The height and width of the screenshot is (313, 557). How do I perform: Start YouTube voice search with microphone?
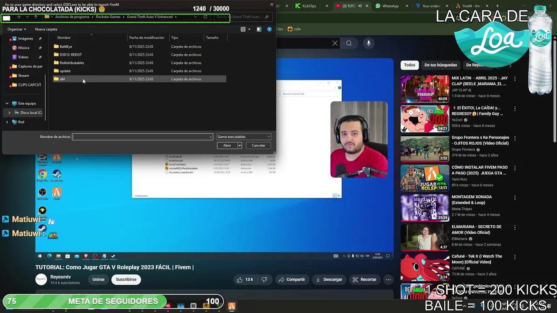coord(369,43)
